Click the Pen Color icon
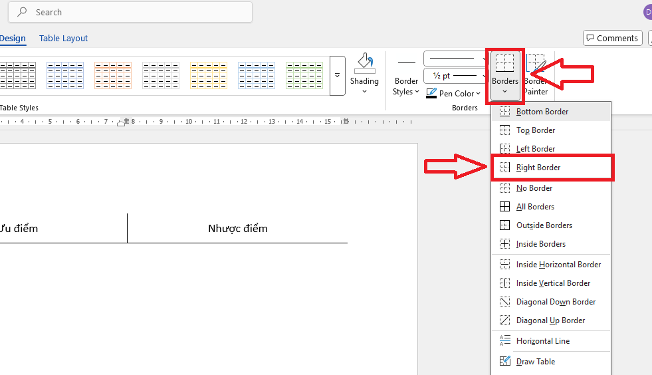652x375 pixels. click(431, 93)
